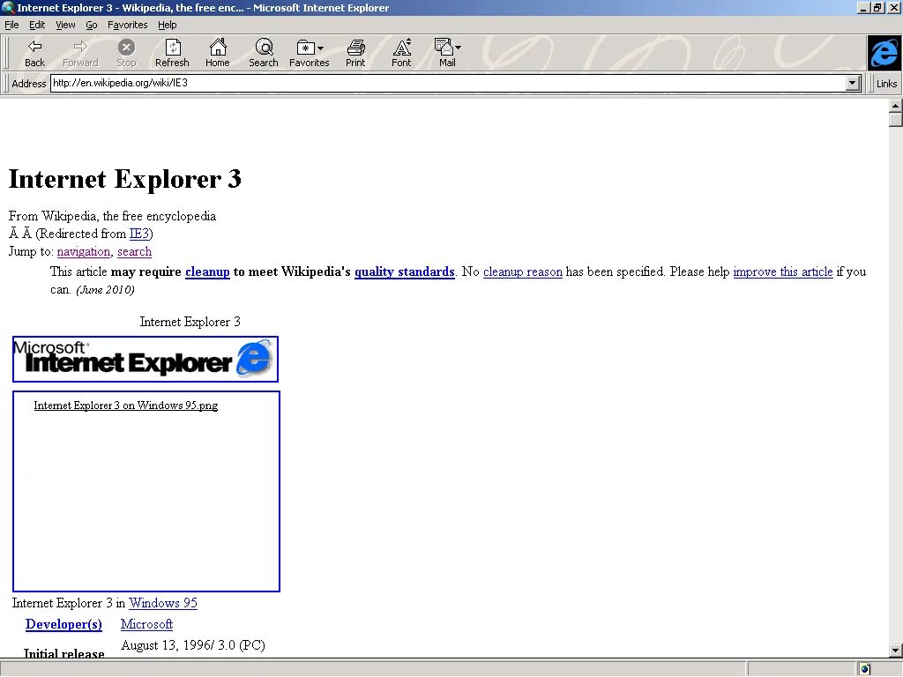The height and width of the screenshot is (677, 903).
Task: Open the Windows 95 link
Action: [163, 603]
